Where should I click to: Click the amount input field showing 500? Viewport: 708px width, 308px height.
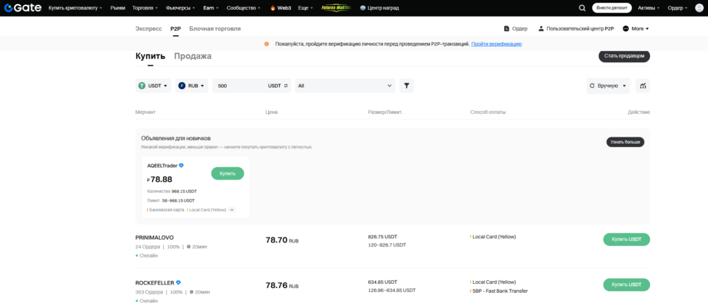[x=239, y=86]
